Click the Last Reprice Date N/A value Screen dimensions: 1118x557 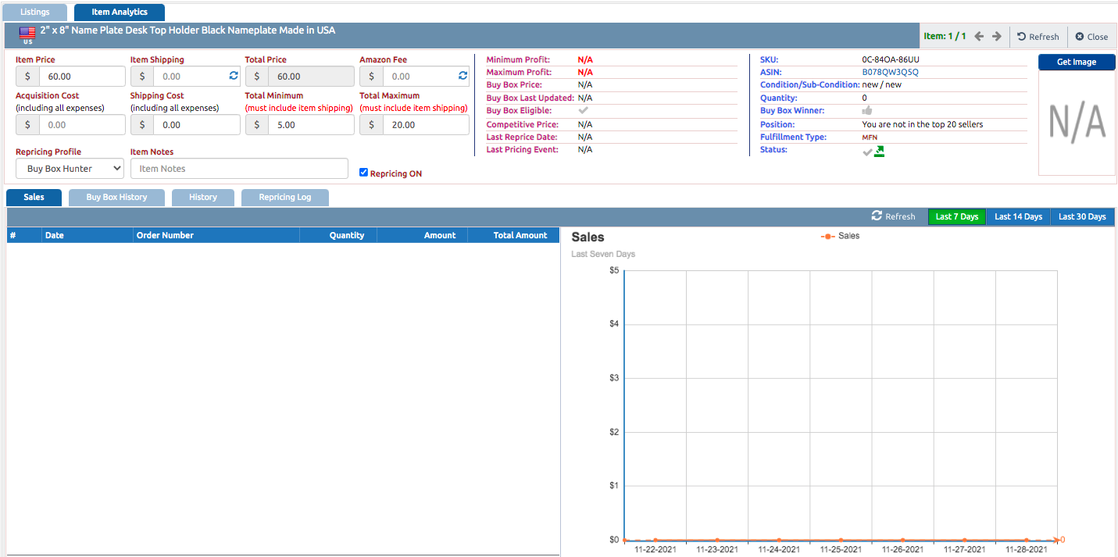[585, 137]
